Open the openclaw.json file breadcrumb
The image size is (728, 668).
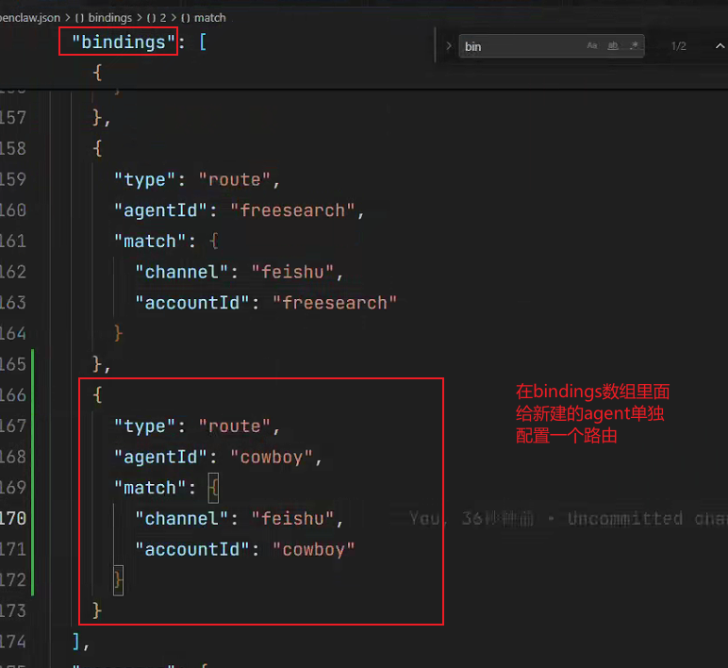click(x=30, y=18)
